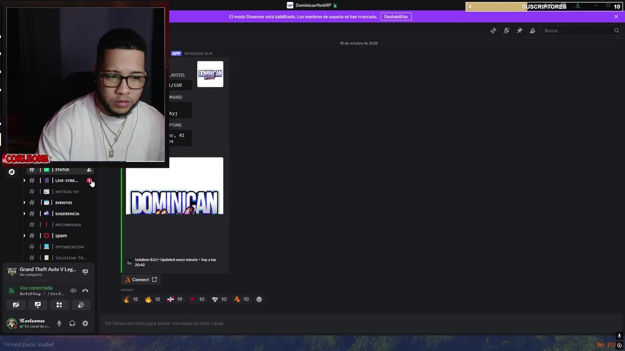
Task: Open the Discover compass icon in server bar
Action: [12, 172]
